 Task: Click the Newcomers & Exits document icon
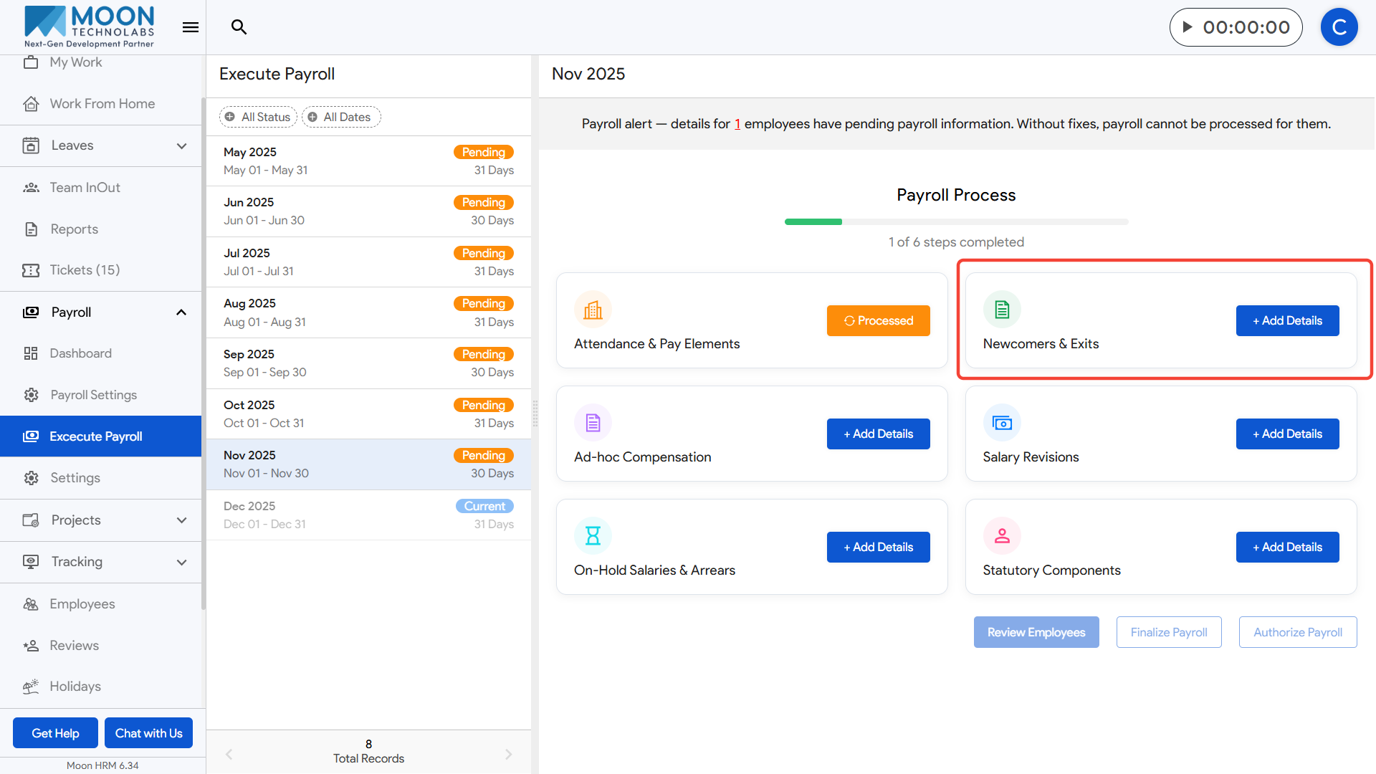tap(1002, 310)
